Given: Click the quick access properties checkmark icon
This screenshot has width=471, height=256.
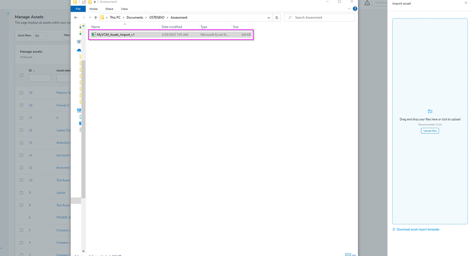Looking at the screenshot, I should [x=84, y=2].
